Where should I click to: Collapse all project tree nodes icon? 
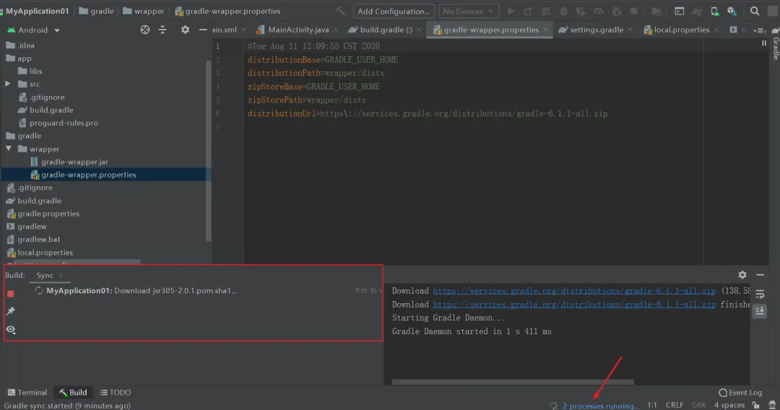point(162,30)
